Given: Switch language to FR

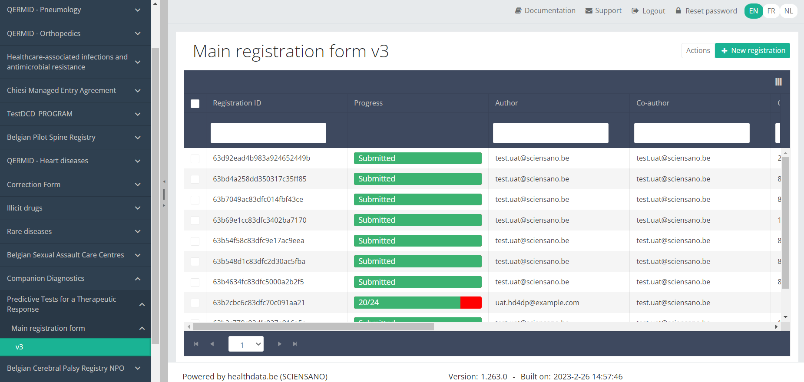Looking at the screenshot, I should 771,11.
